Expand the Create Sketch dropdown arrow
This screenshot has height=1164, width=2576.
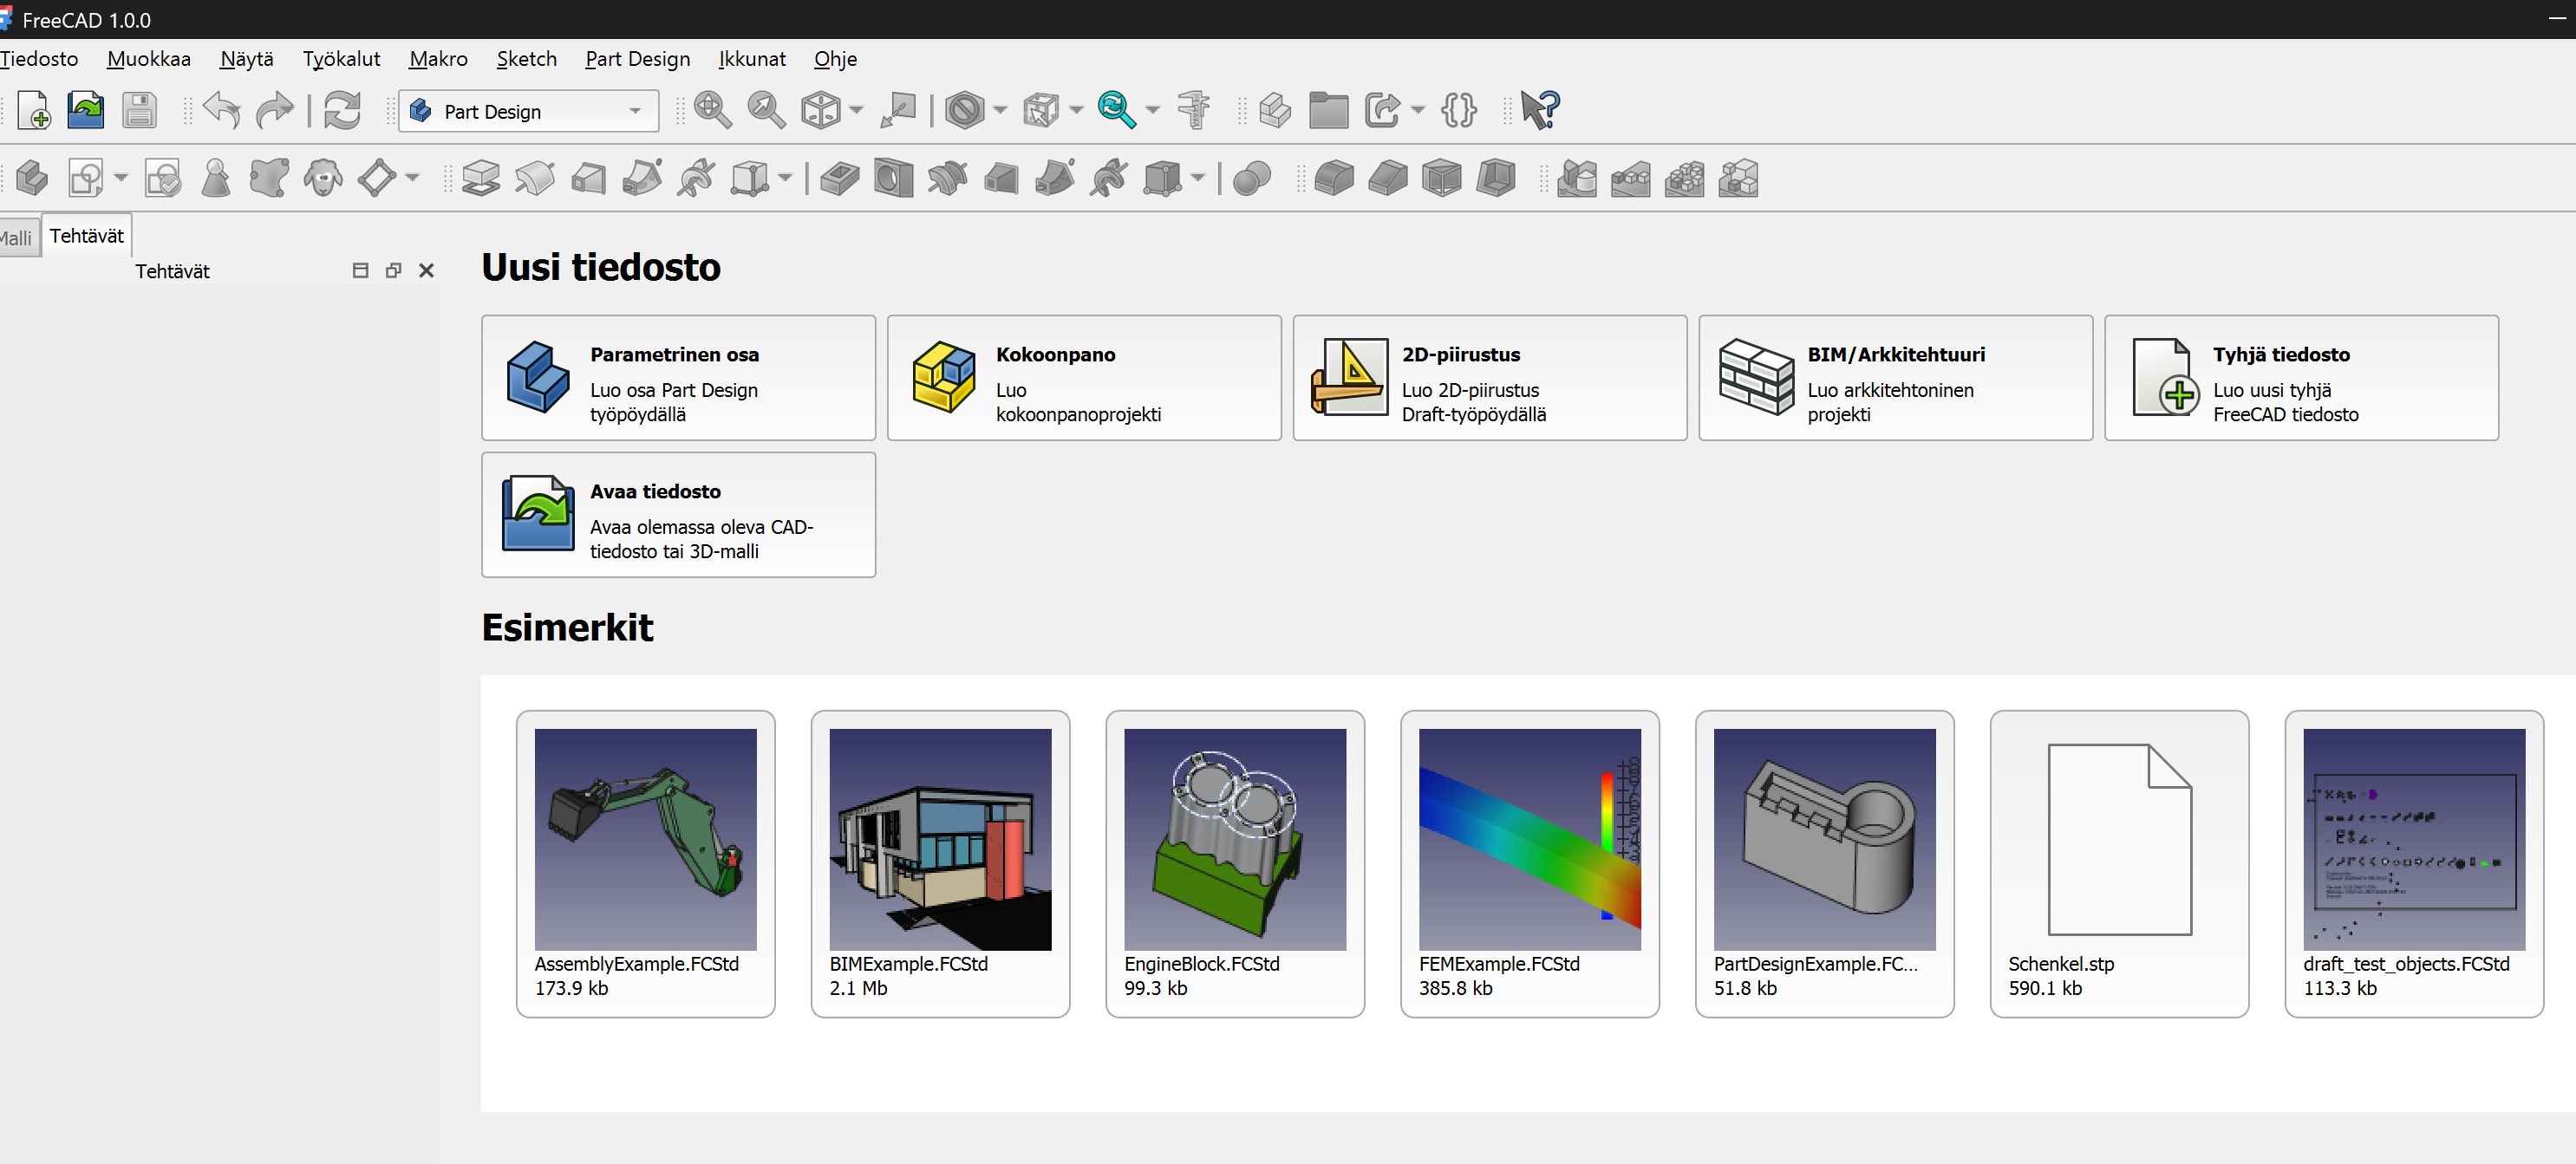pyautogui.click(x=121, y=179)
